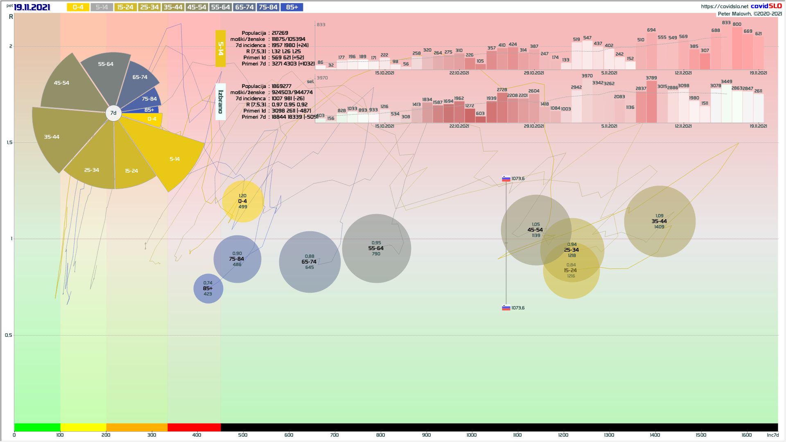This screenshot has width=786, height=442.
Task: Click the Izbrano vertical panel label
Action: point(221,102)
